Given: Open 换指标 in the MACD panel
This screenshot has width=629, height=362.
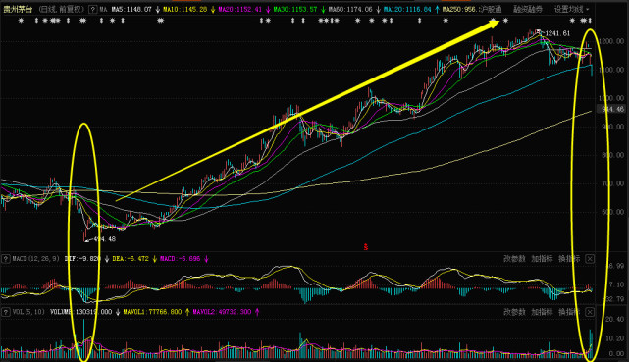Looking at the screenshot, I should click(569, 259).
